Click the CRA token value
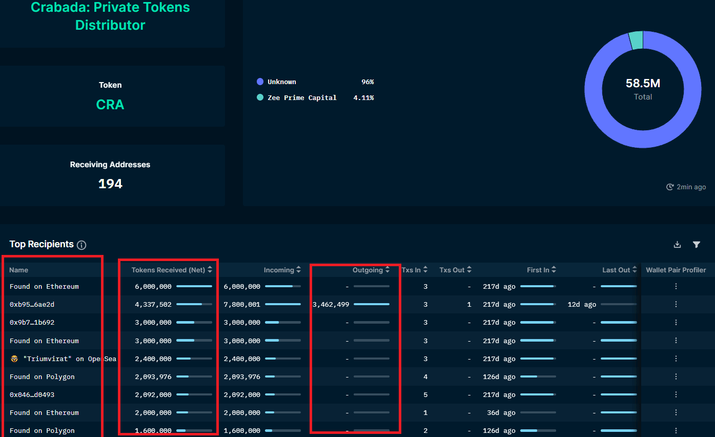The width and height of the screenshot is (715, 437). click(x=110, y=105)
